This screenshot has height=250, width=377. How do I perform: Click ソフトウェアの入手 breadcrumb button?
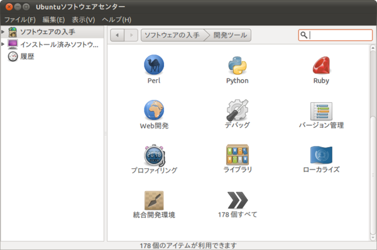point(173,35)
